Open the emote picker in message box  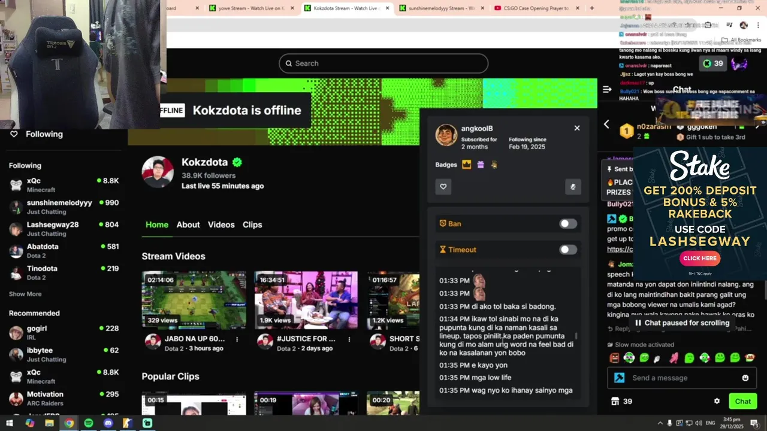745,378
